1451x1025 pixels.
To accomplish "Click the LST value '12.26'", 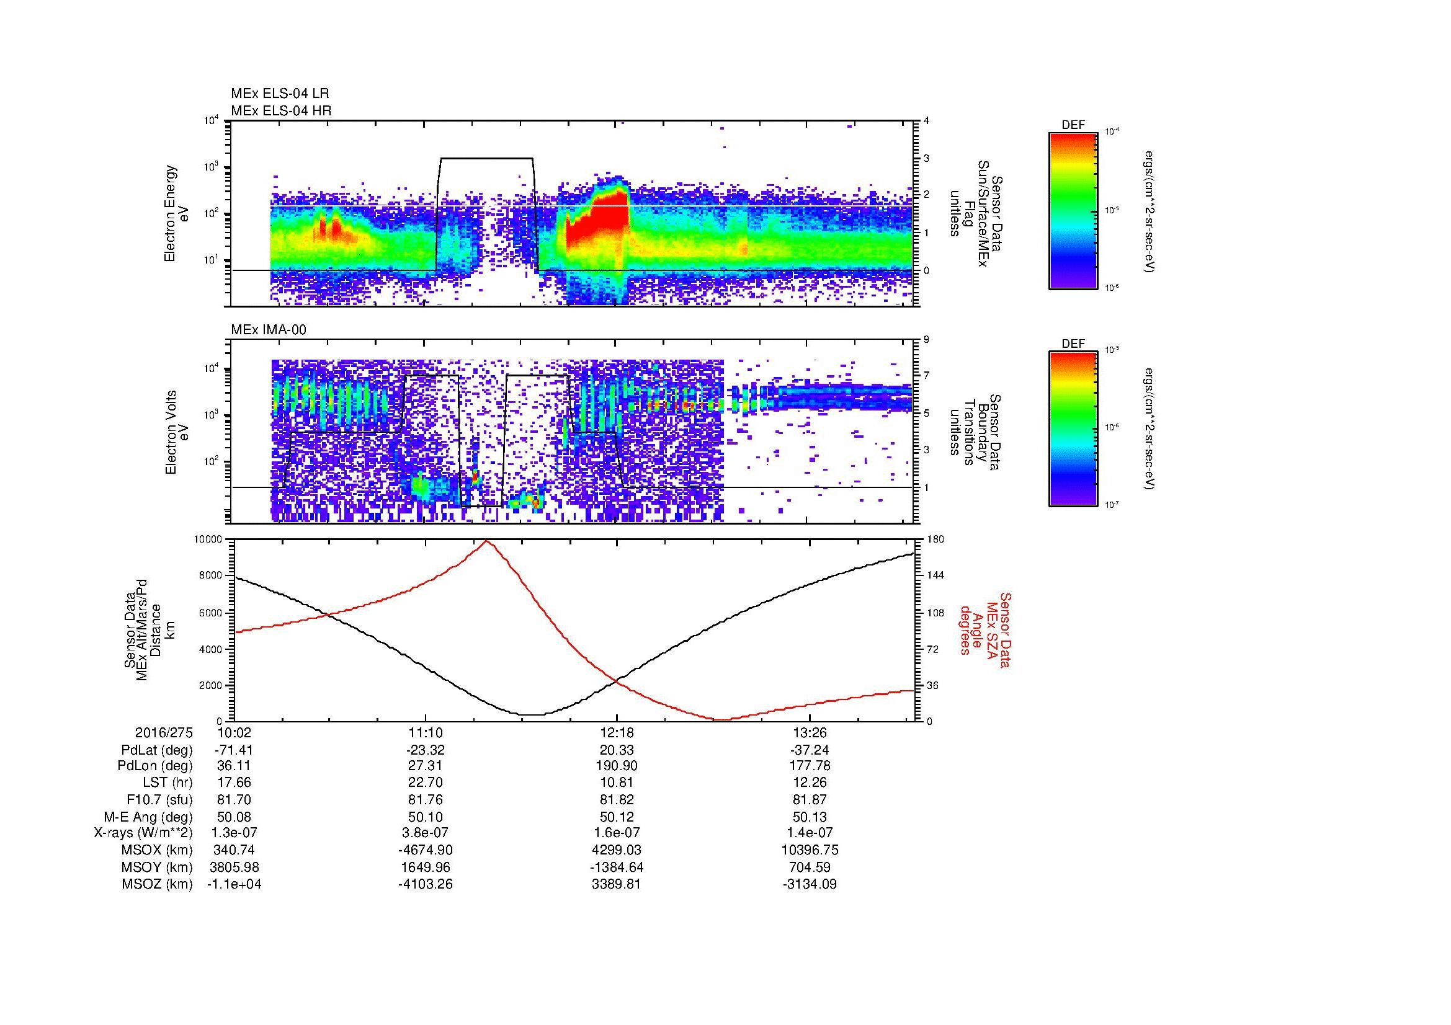I will point(809,783).
